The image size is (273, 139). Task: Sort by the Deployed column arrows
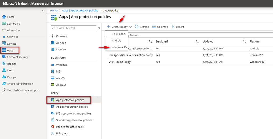click(x=197, y=41)
